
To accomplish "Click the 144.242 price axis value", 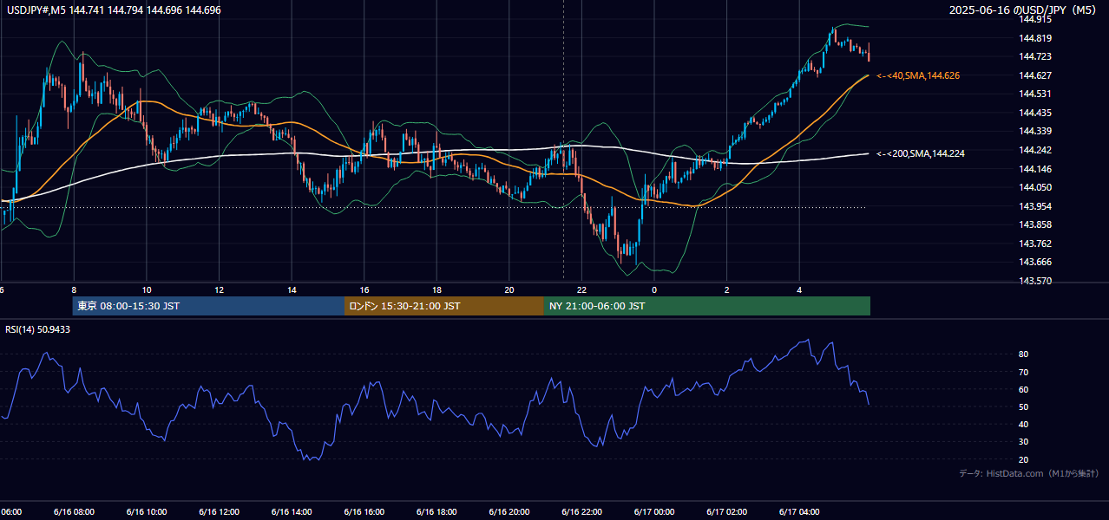I will point(1035,150).
